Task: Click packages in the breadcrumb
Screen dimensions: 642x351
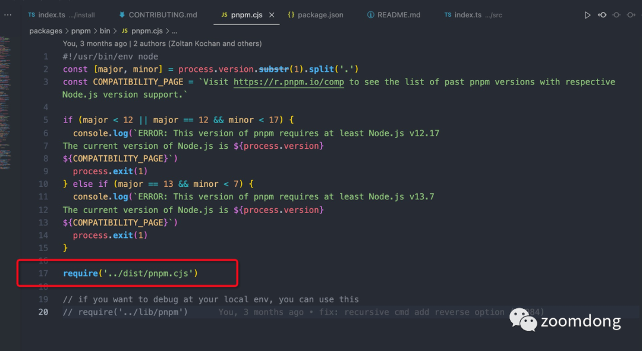Action: pos(46,31)
